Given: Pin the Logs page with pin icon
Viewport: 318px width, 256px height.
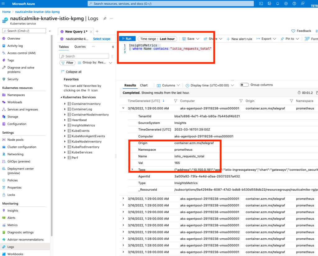Looking at the screenshot, I should [x=105, y=18].
